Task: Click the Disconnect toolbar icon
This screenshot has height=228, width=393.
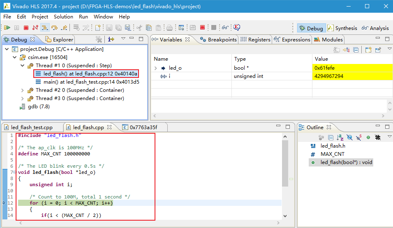Action: pyautogui.click(x=35, y=28)
